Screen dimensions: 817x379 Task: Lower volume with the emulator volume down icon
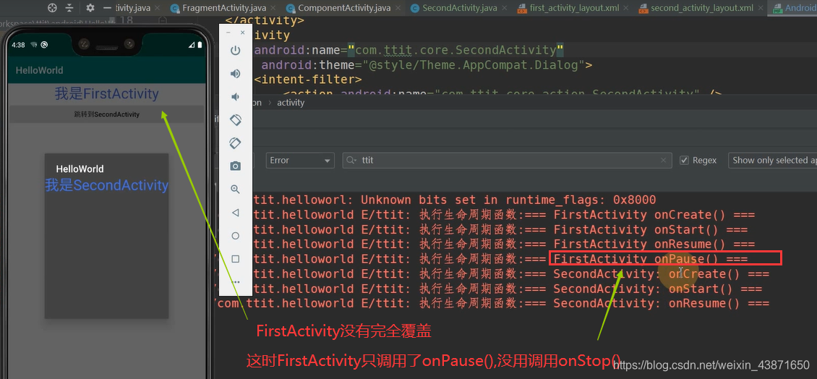click(x=236, y=96)
